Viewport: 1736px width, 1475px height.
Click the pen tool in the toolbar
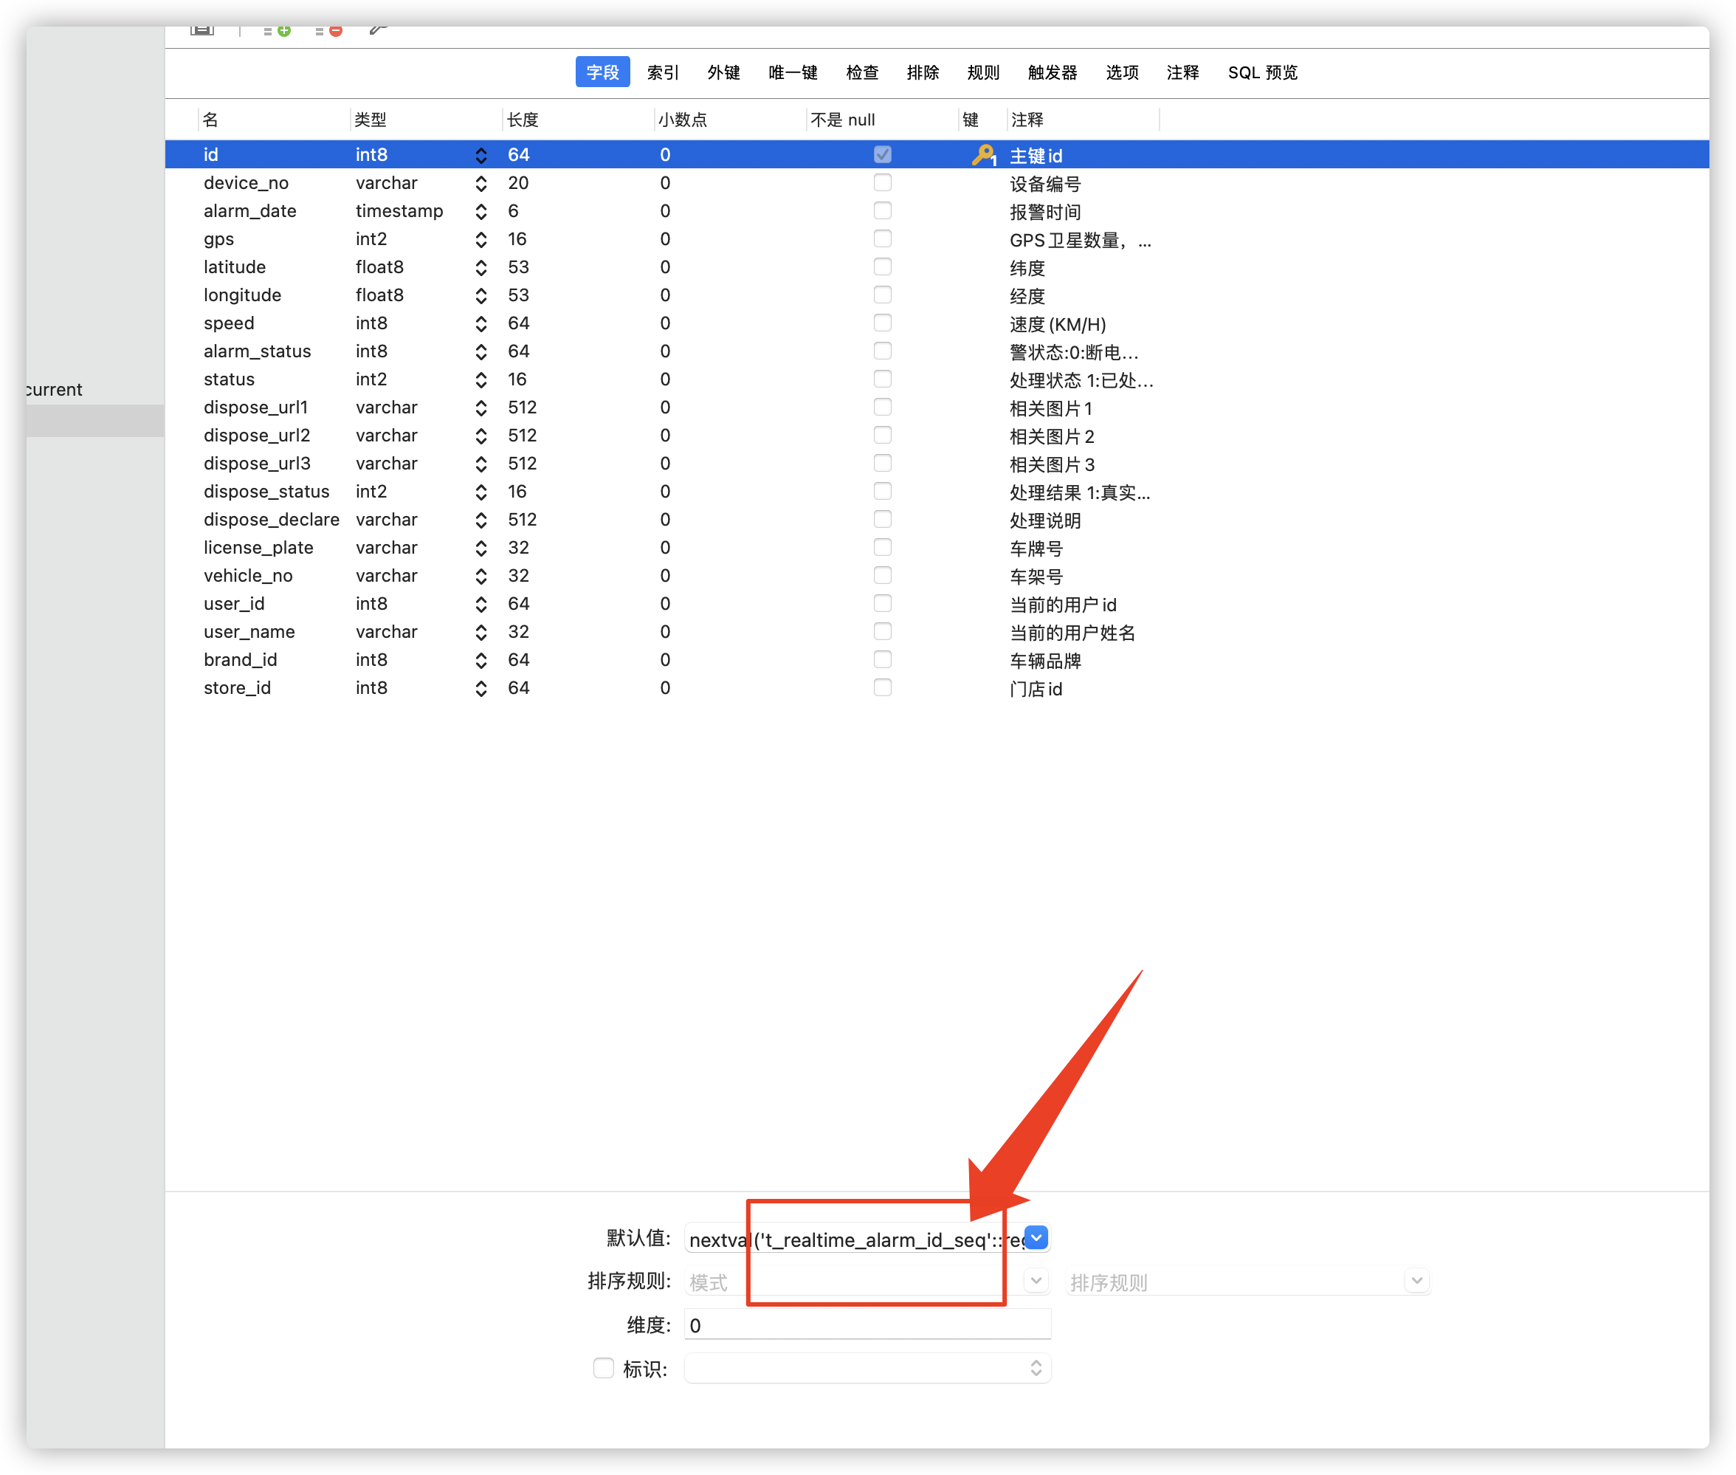[x=378, y=30]
